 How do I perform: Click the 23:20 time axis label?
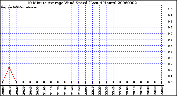(141, 91)
